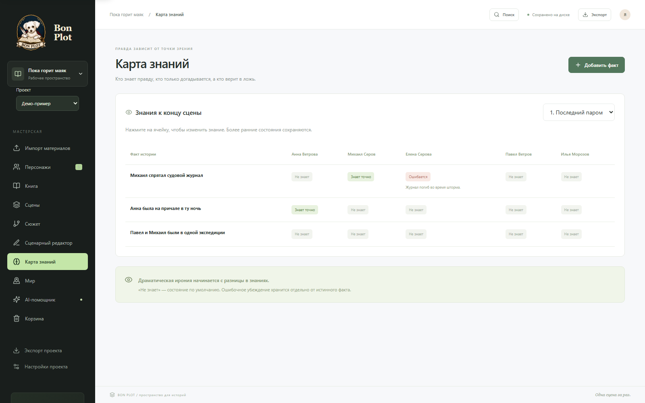Click the 'Сохранено на диске' status
The image size is (645, 403).
[x=549, y=15]
